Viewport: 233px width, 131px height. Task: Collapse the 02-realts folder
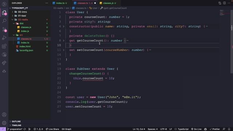click(12, 20)
